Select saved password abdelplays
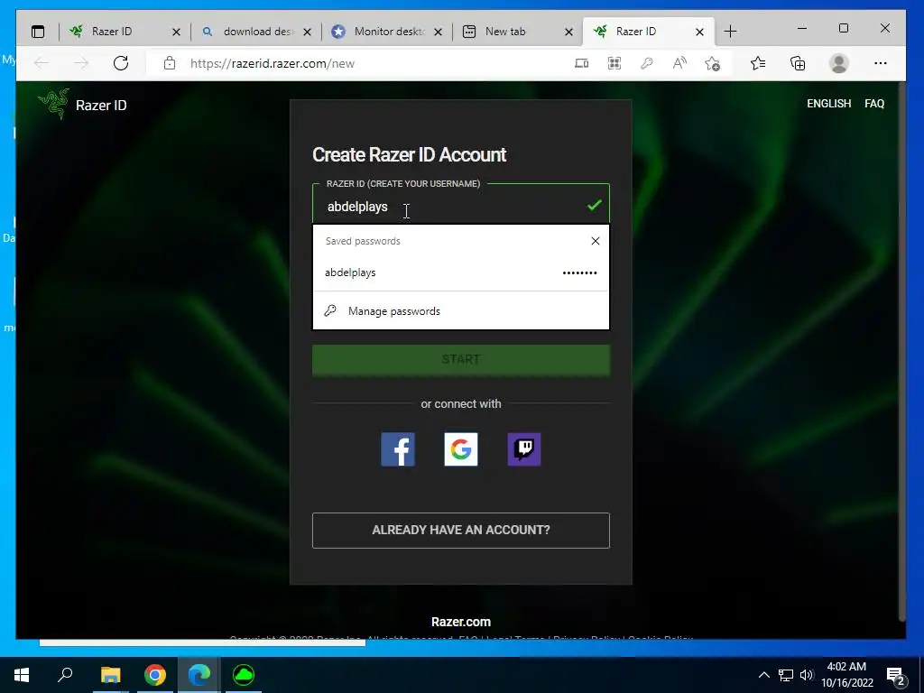Image resolution: width=924 pixels, height=693 pixels. click(x=461, y=273)
